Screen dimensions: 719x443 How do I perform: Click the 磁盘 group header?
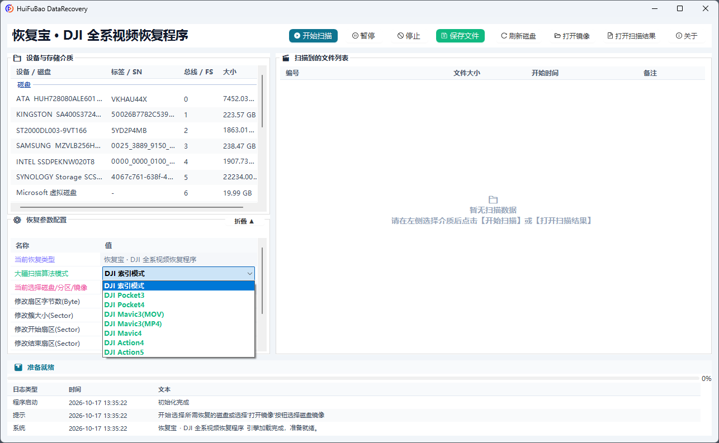24,84
